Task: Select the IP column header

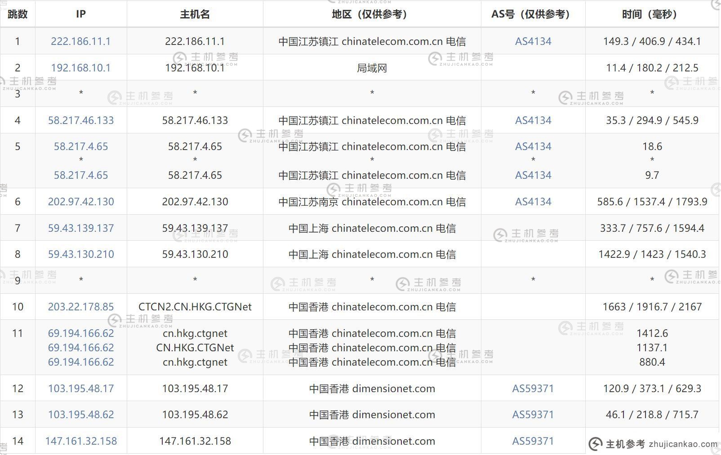Action: (x=81, y=14)
